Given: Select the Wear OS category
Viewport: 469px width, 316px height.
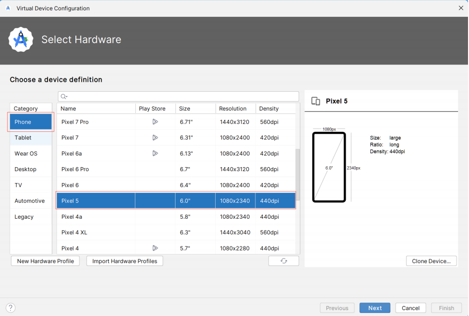Looking at the screenshot, I should pos(31,153).
